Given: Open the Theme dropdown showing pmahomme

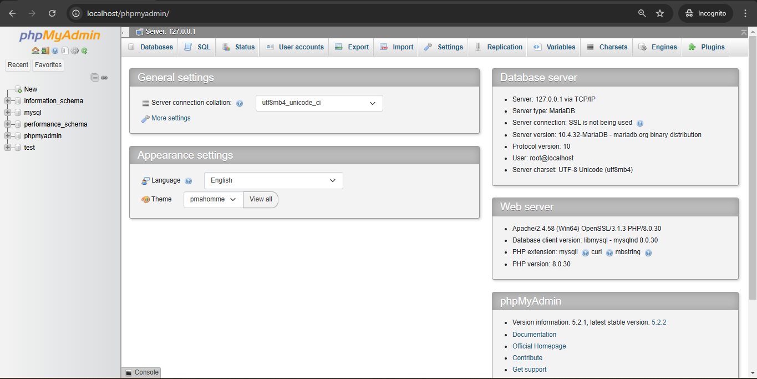Looking at the screenshot, I should tap(214, 199).
